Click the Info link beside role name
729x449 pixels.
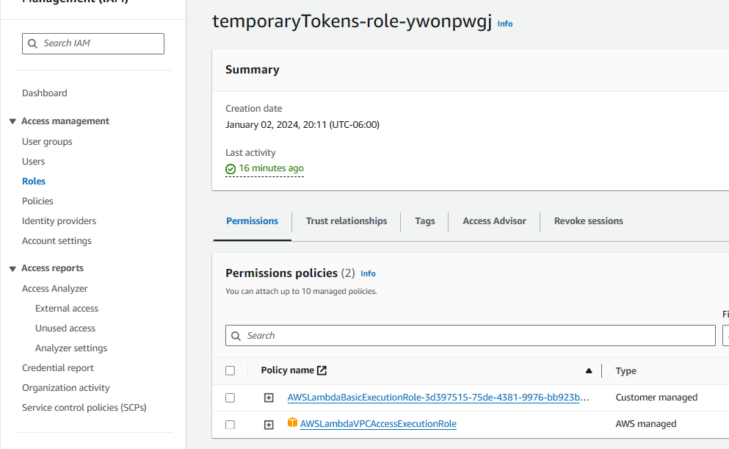[505, 24]
